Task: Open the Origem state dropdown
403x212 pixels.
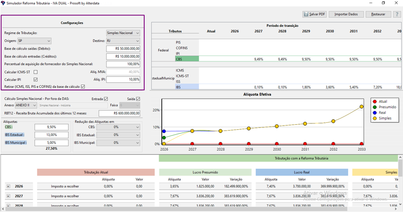Action: point(34,41)
